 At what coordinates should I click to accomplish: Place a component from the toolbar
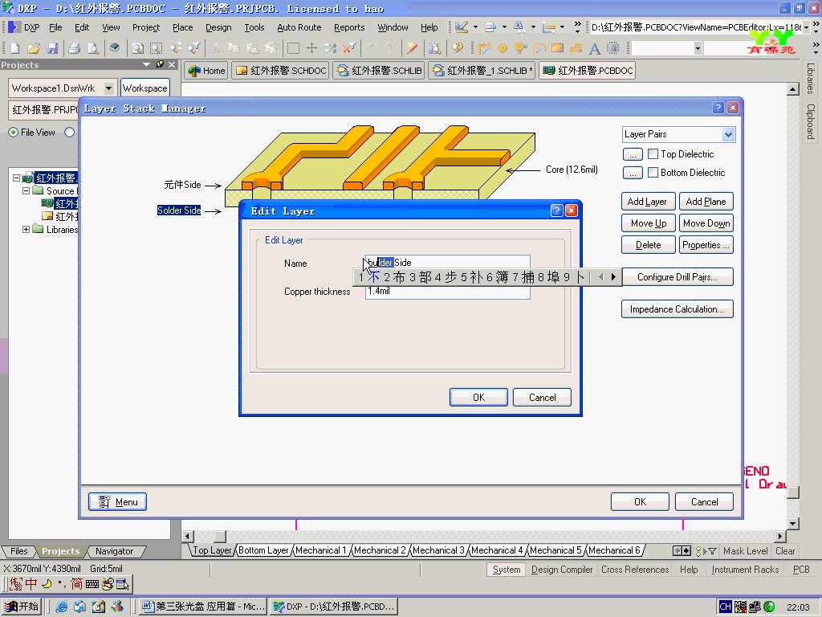point(612,49)
